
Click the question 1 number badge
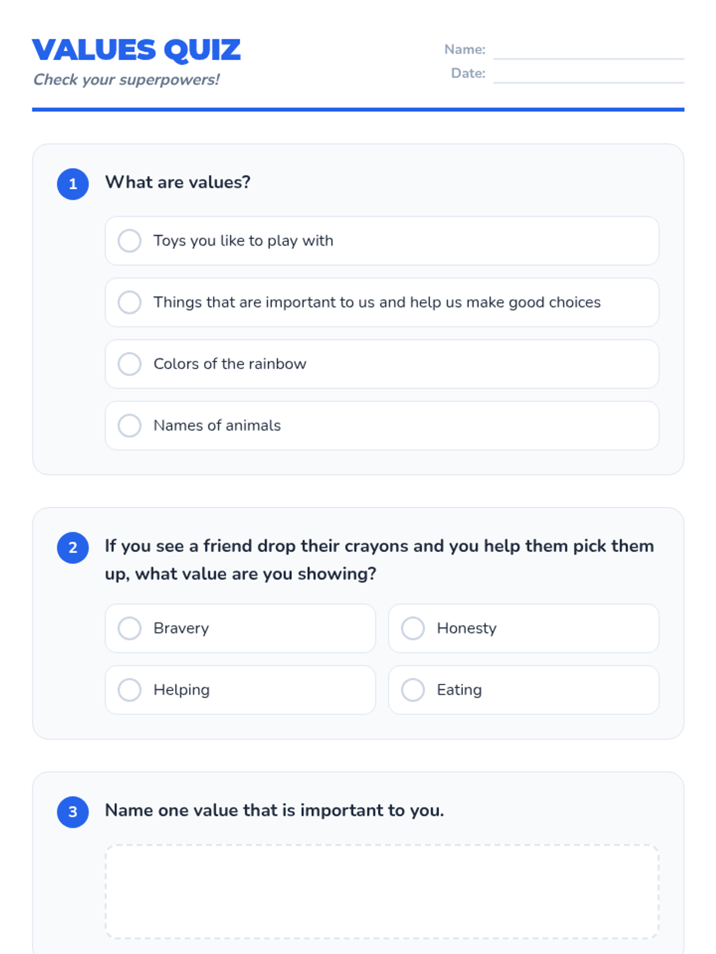click(73, 184)
